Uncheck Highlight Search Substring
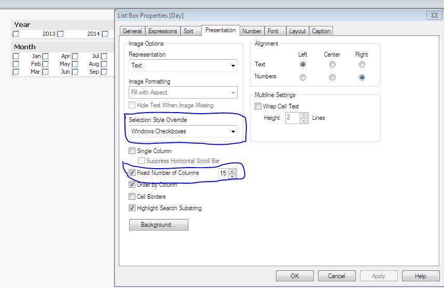Viewport: 444px width, 288px height. 132,208
